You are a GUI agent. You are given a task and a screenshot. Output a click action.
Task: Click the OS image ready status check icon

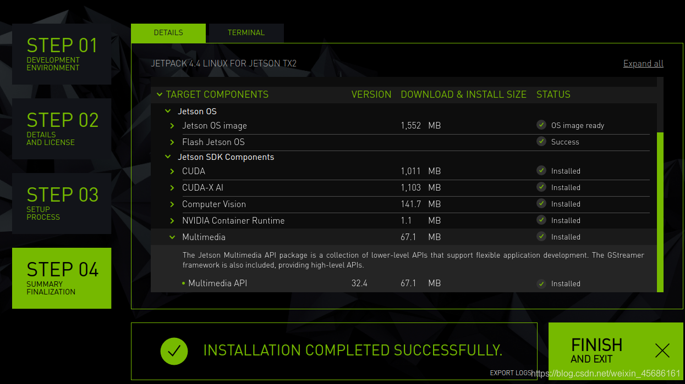[x=541, y=125]
